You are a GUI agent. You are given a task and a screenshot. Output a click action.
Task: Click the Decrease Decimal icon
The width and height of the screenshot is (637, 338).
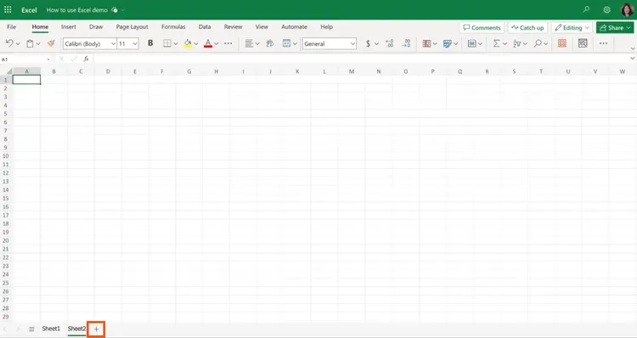pos(406,43)
